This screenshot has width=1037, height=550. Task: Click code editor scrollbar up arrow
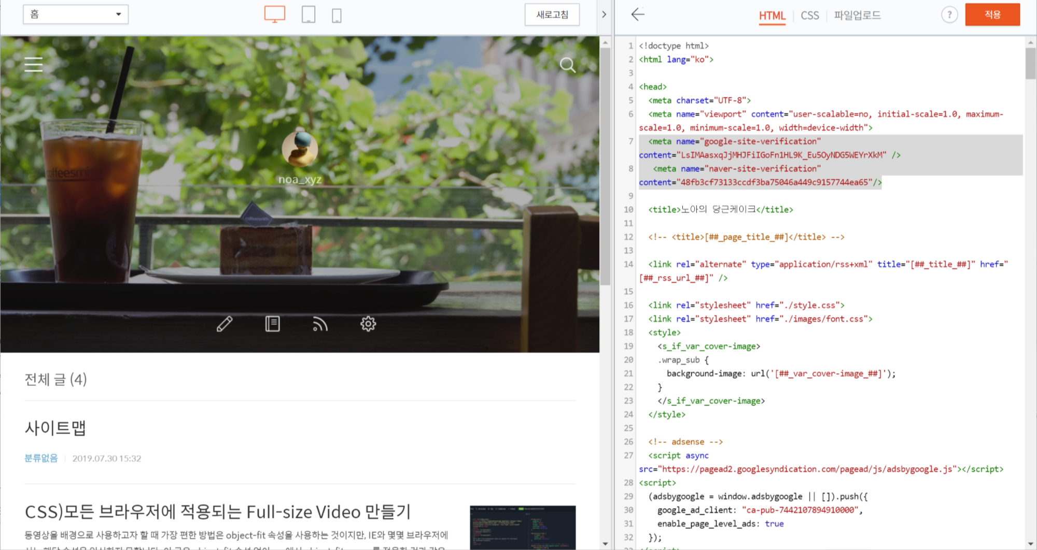tap(1030, 42)
